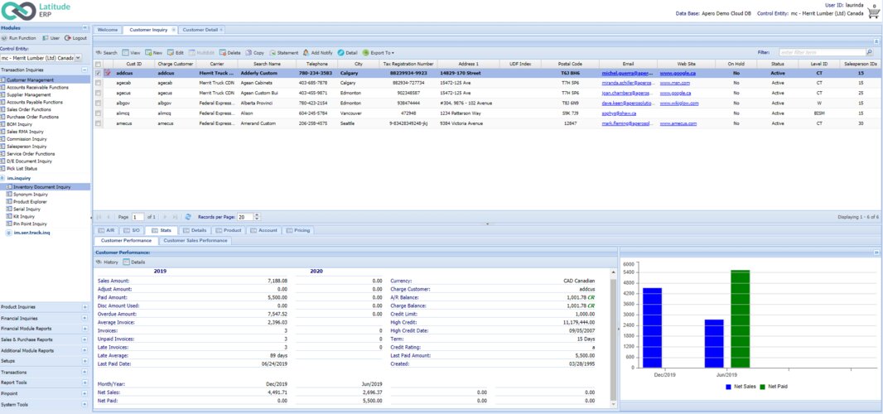Image resolution: width=883 pixels, height=414 pixels.
Task: Click the New customer icon
Action: click(148, 52)
